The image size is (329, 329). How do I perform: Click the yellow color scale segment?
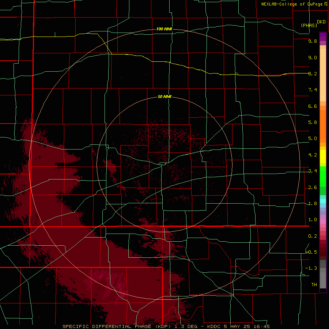(323, 156)
